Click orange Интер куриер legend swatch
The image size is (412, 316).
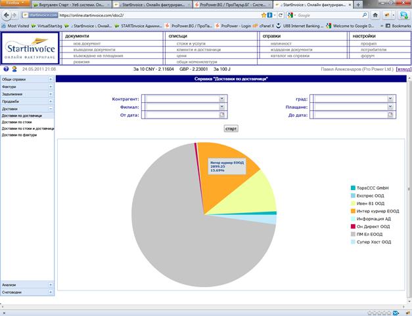point(353,211)
